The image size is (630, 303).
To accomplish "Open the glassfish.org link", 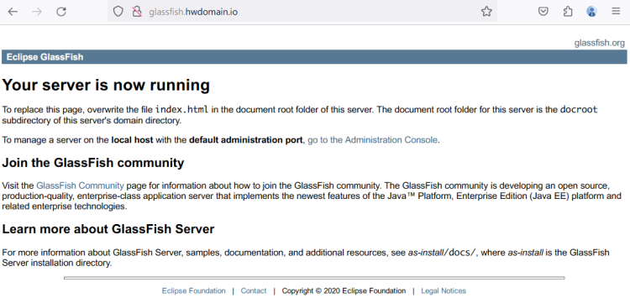I will [600, 43].
